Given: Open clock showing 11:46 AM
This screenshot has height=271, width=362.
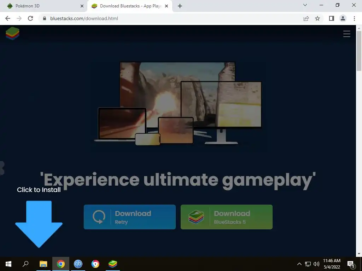Looking at the screenshot, I should click(332, 264).
